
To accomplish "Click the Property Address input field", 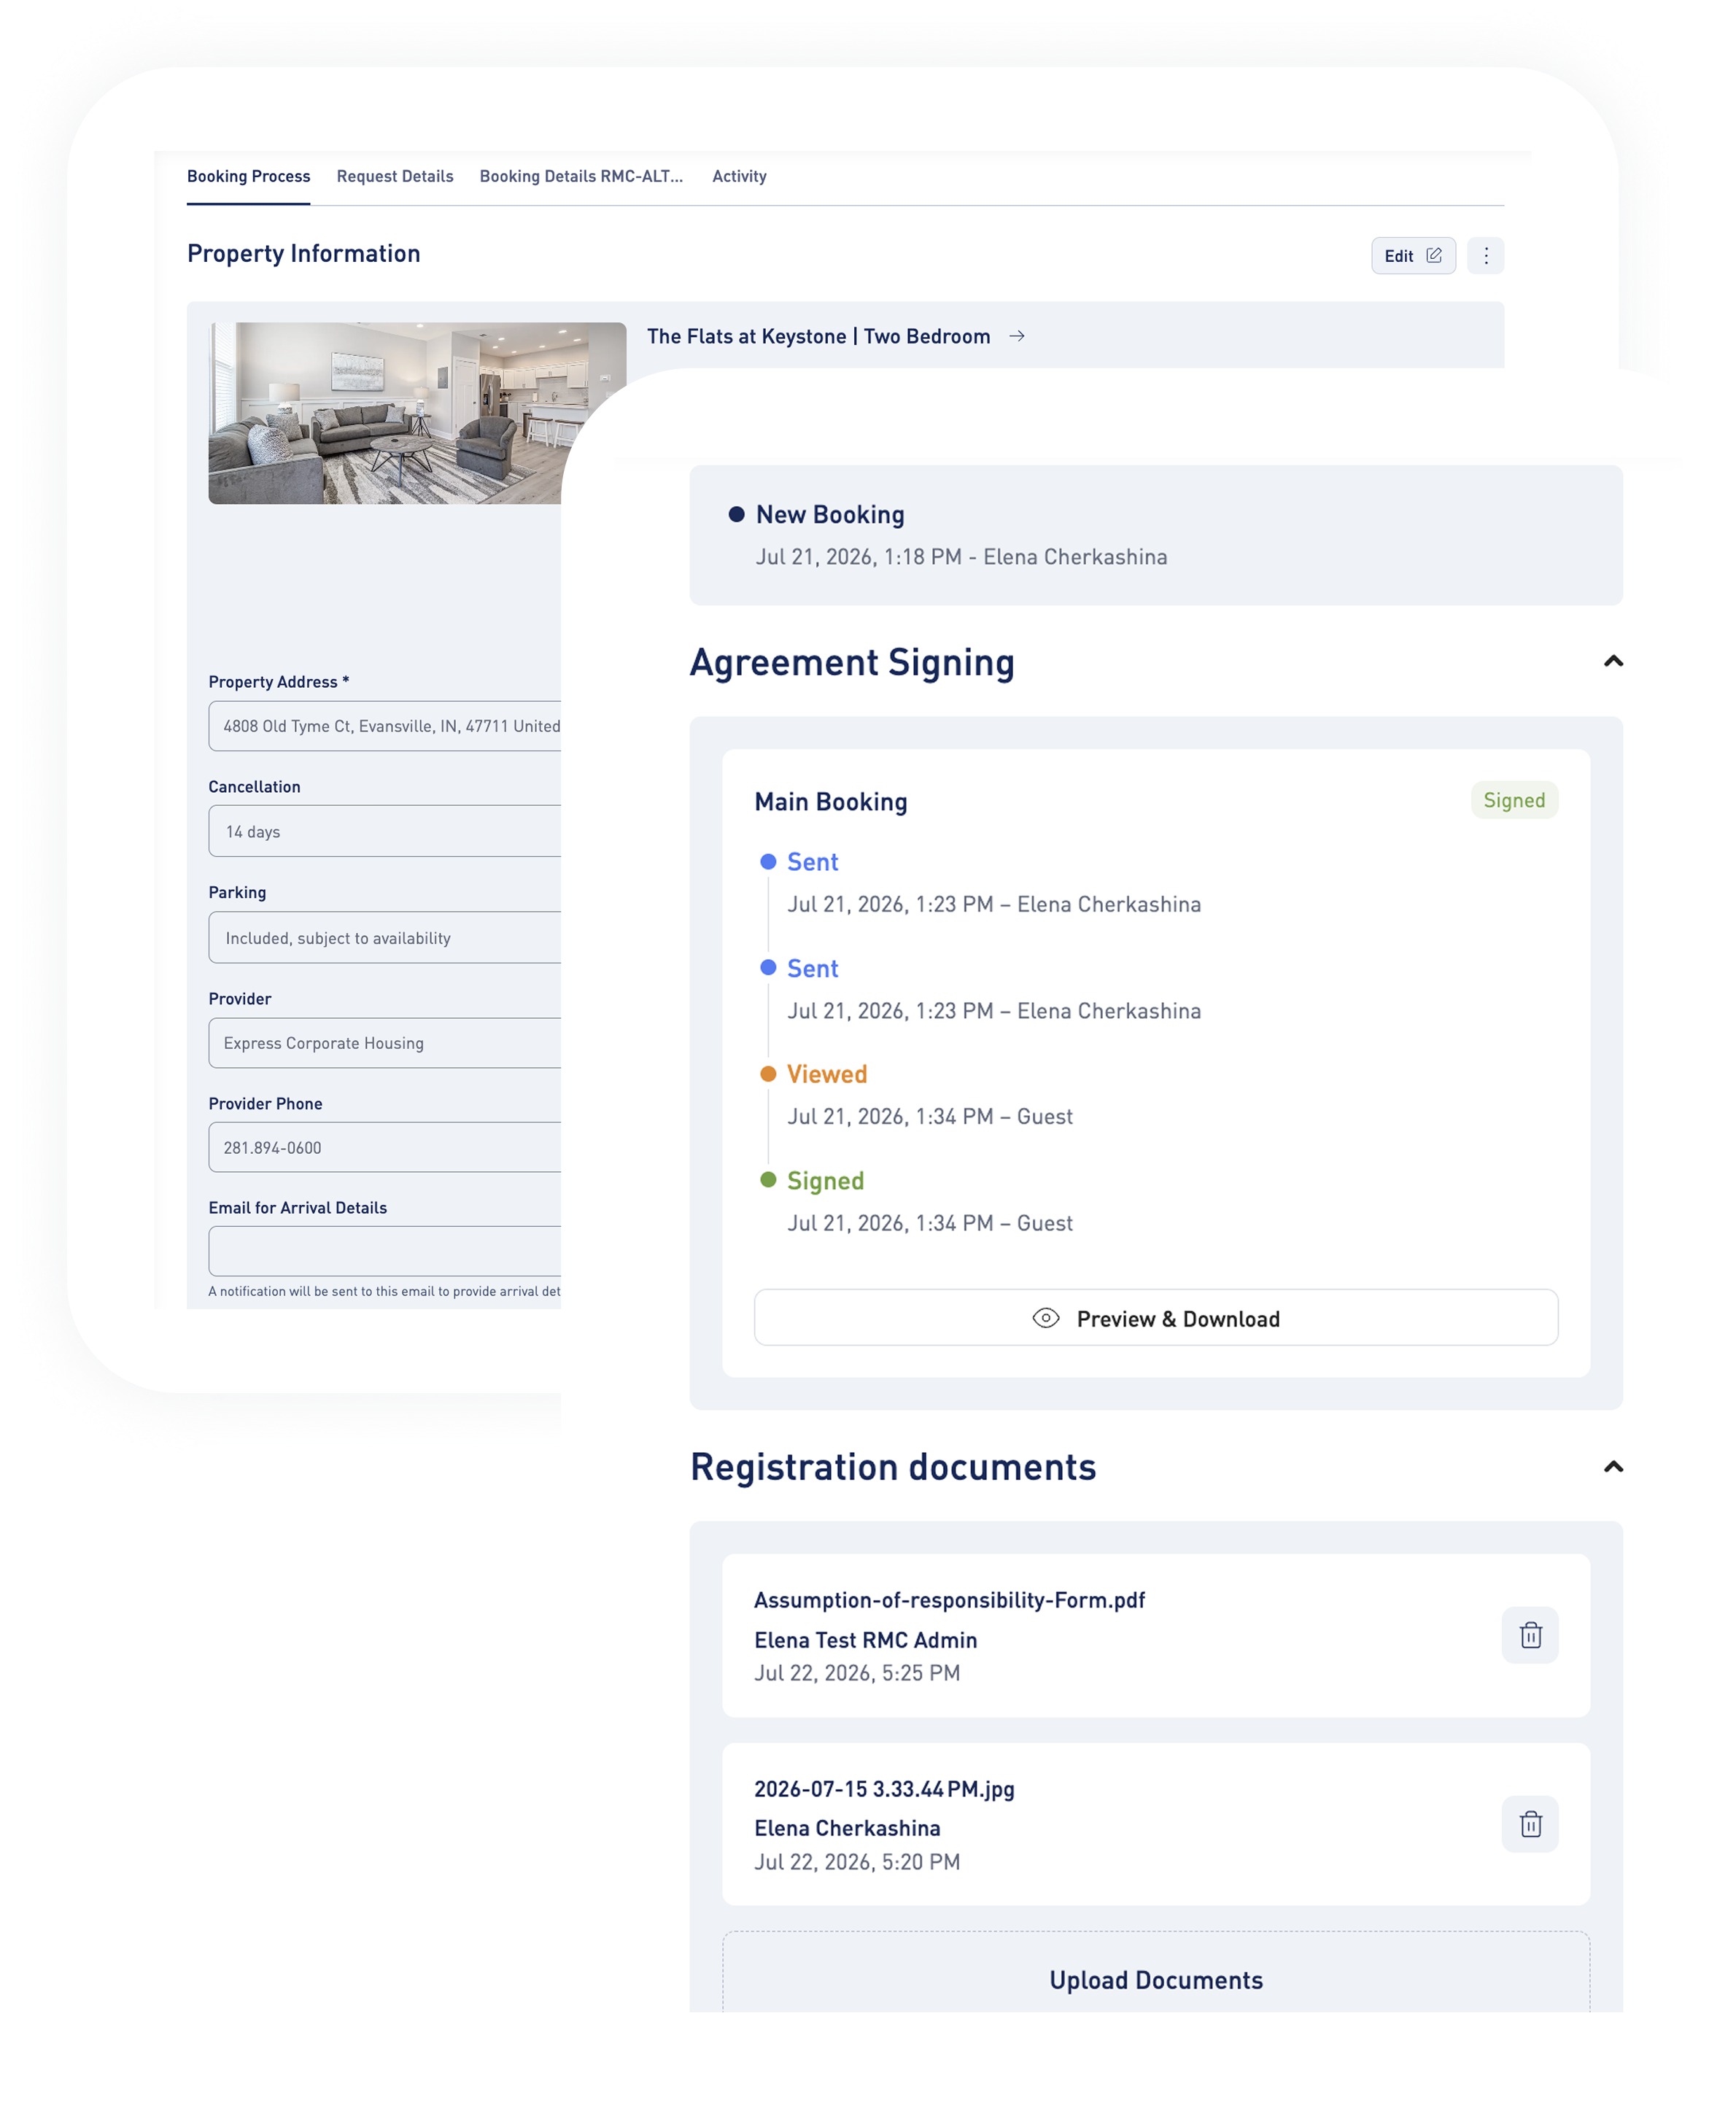I will click(385, 726).
